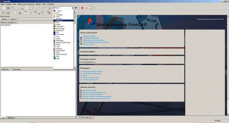229x123 pixels.
Task: Click the What's This help cursor icon
Action: click(76, 8)
